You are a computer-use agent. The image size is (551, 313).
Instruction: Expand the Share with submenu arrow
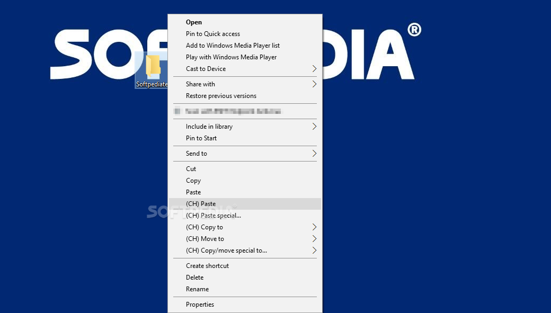(x=314, y=84)
